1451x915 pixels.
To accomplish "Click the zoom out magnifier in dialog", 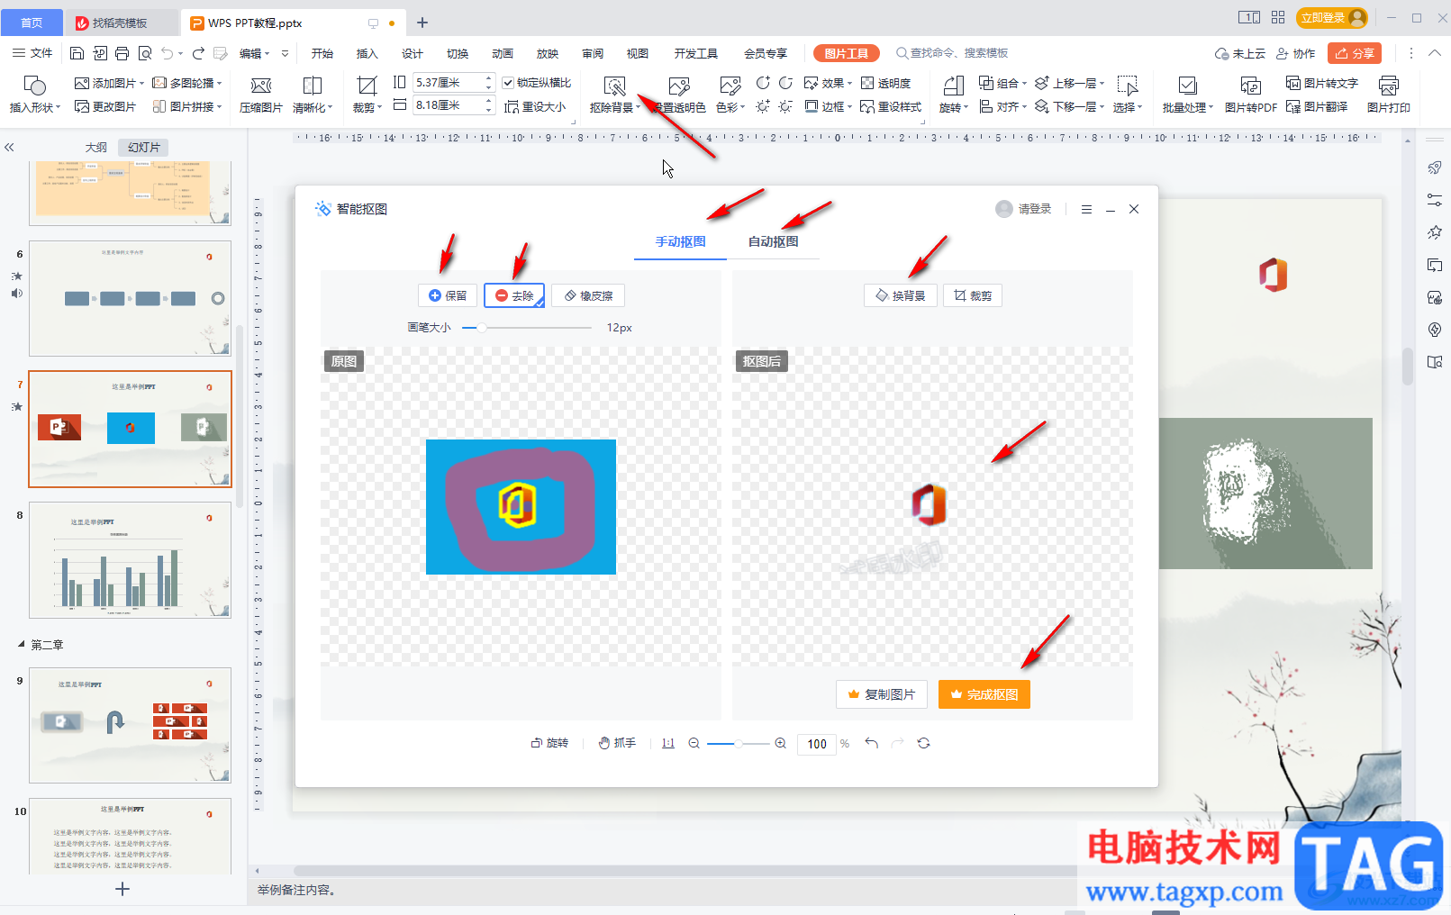I will click(694, 743).
